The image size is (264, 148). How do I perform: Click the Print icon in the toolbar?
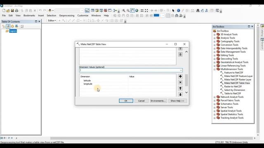[x=16, y=11]
